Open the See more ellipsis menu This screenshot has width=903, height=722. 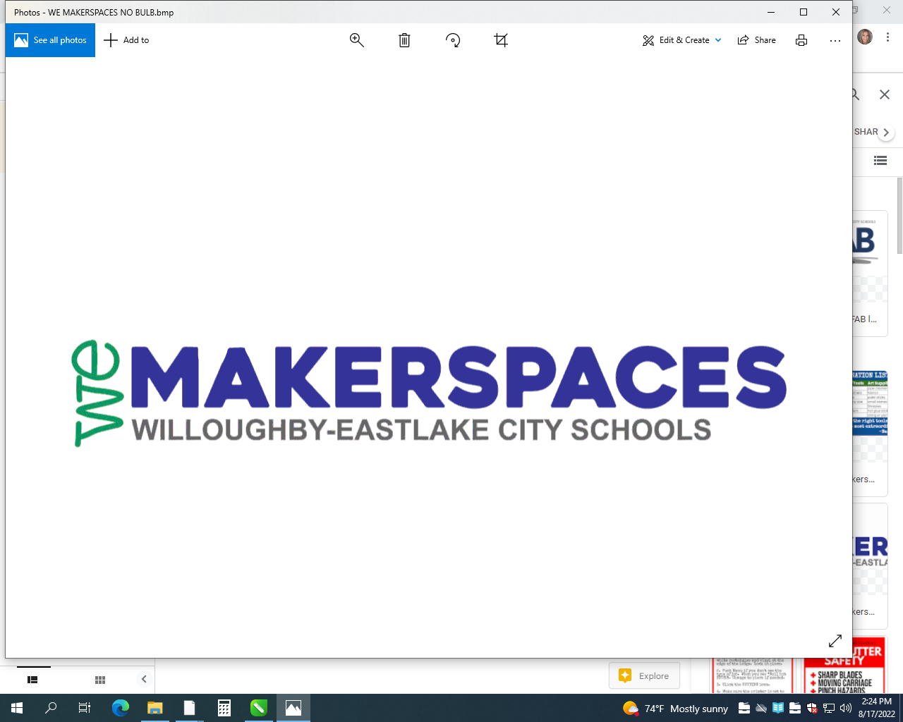click(835, 40)
